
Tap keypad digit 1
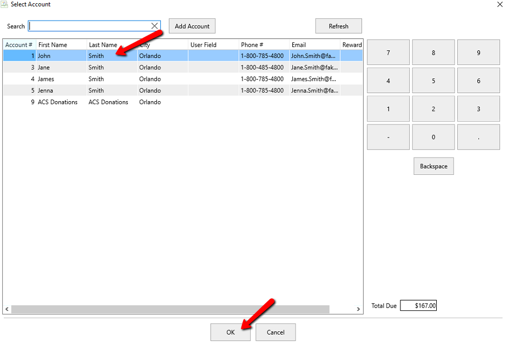[388, 109]
